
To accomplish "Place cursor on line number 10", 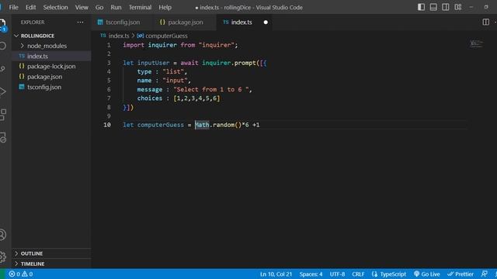I will click(x=107, y=125).
